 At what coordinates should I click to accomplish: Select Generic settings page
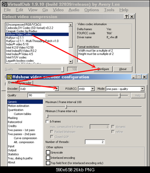(25, 102)
